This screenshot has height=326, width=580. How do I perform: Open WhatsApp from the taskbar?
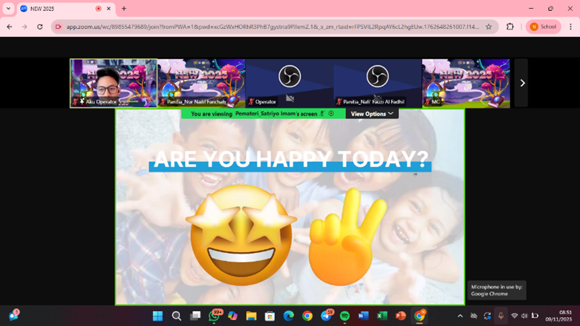(214, 316)
